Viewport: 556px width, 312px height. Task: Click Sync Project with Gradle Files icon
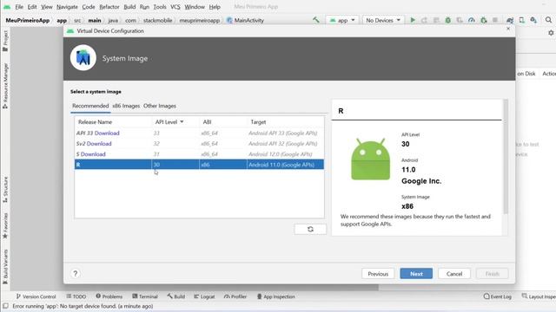coord(510,20)
